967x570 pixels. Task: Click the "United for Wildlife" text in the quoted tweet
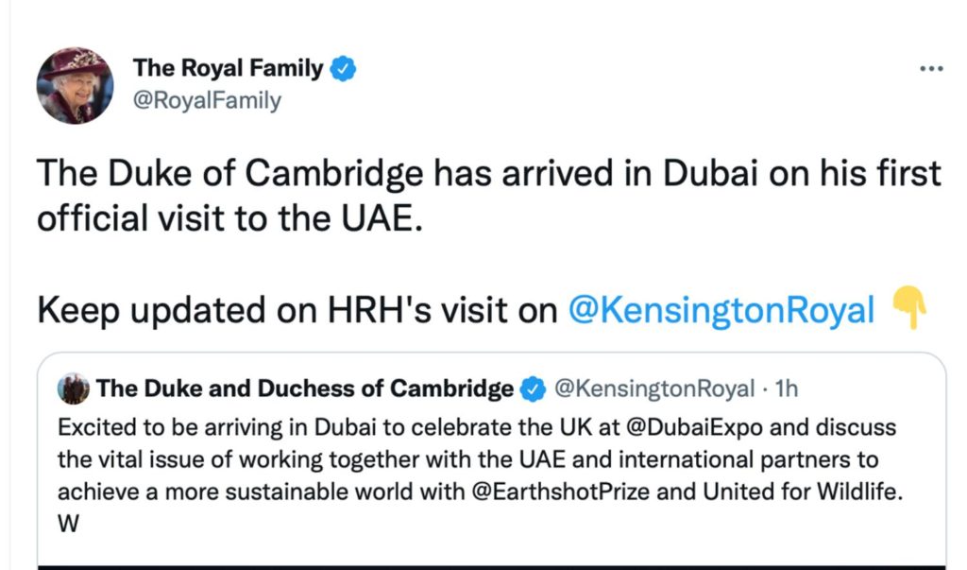click(813, 493)
